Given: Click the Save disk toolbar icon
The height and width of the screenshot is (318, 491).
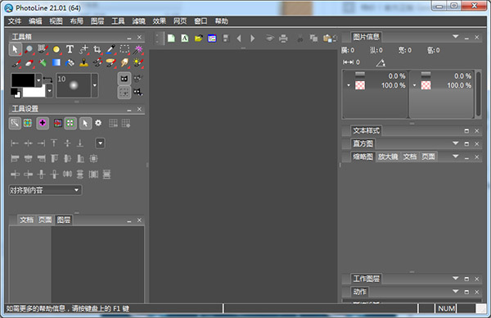Looking at the screenshot, I should point(226,39).
